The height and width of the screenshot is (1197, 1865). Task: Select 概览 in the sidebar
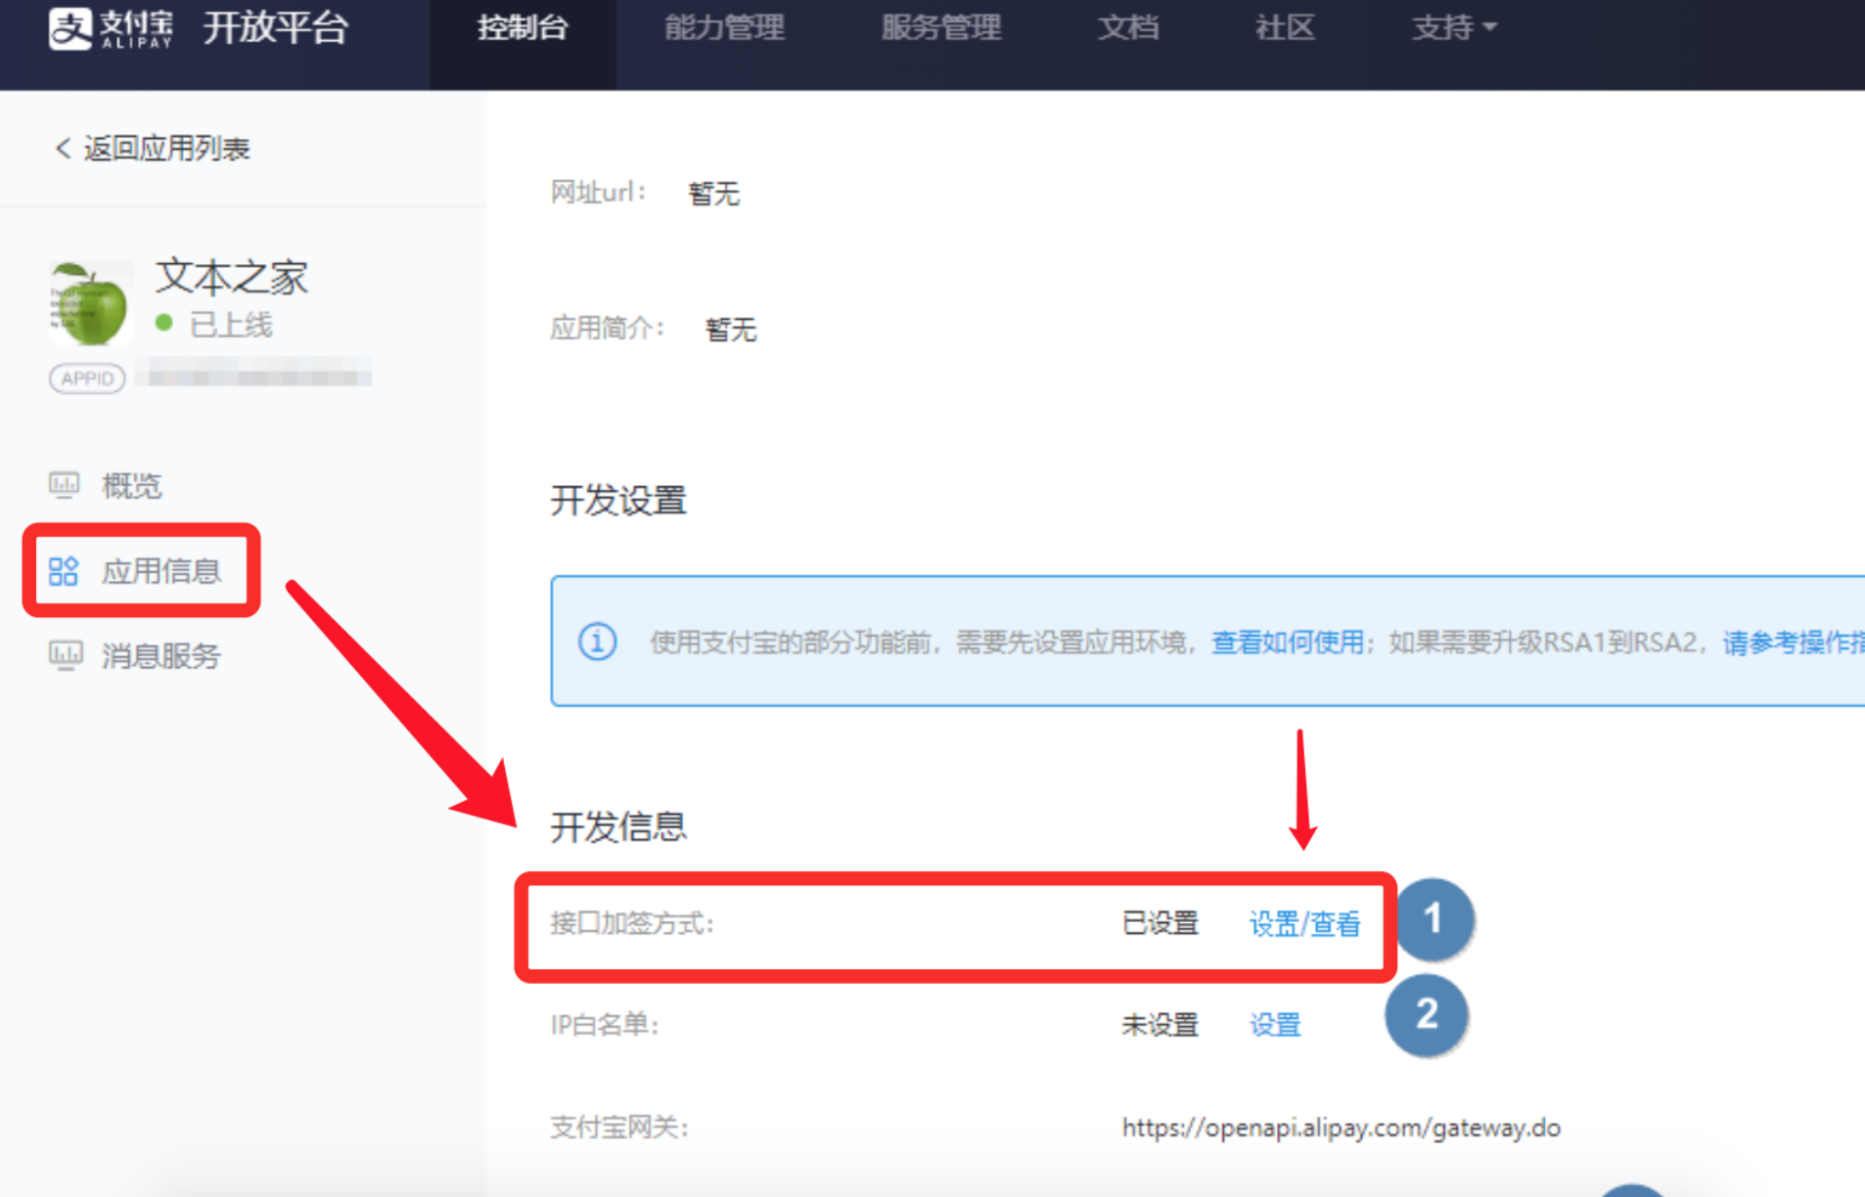[131, 486]
